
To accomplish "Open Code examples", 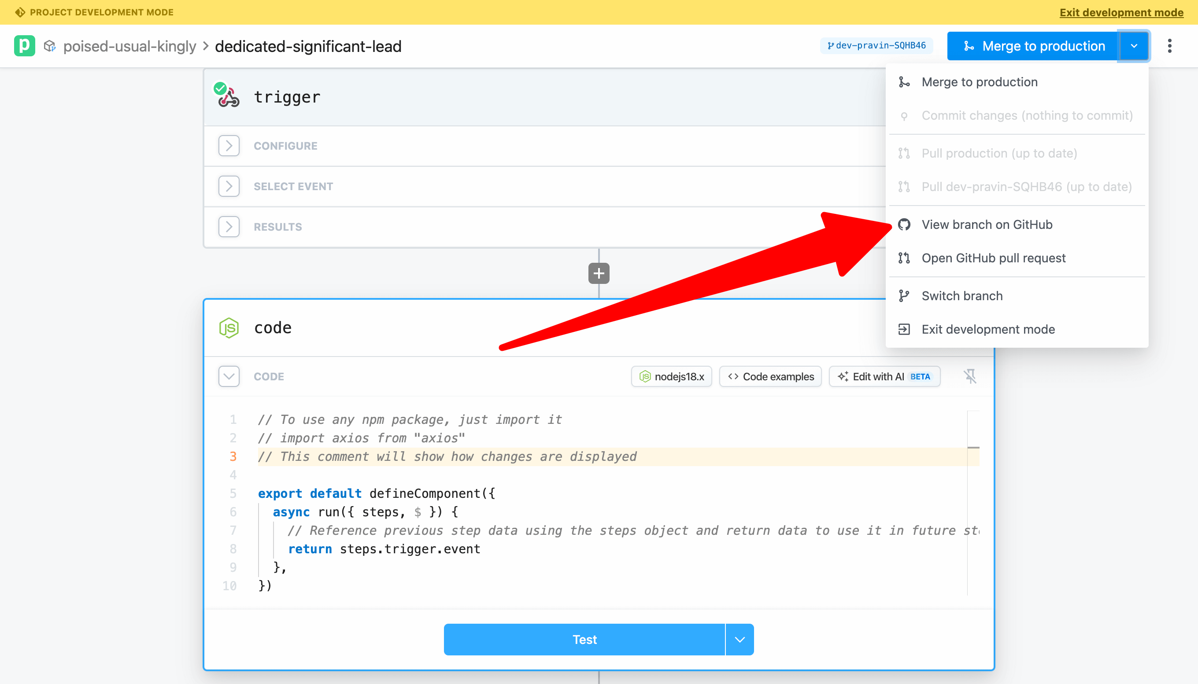I will 770,376.
